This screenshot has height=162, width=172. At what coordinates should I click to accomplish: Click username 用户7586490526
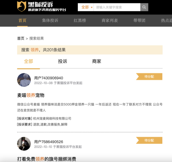click(x=49, y=142)
